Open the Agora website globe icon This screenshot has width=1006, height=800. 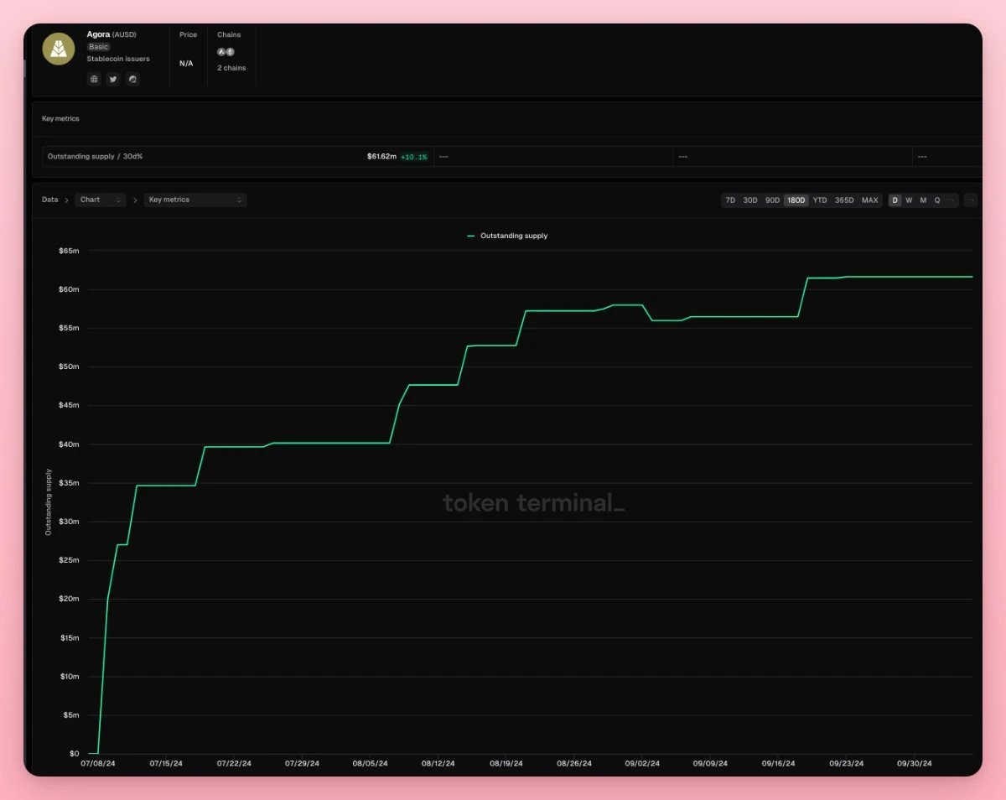coord(94,79)
